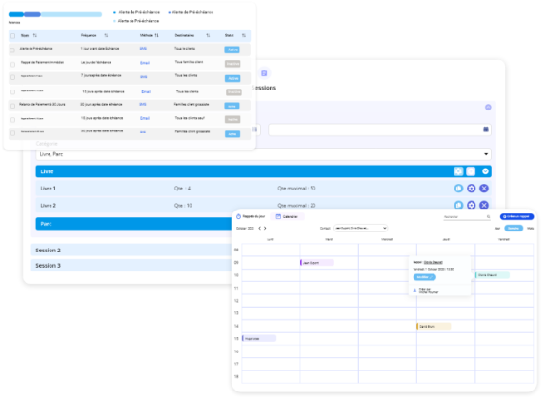Open settings gear for Livre 2
Screen dimensions: 545x401
pyautogui.click(x=471, y=205)
